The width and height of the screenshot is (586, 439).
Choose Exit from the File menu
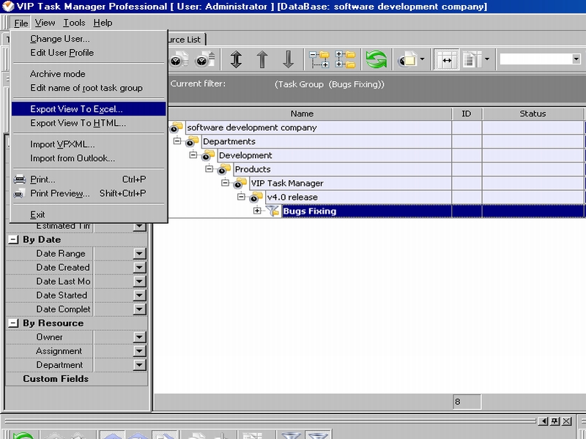point(89,214)
